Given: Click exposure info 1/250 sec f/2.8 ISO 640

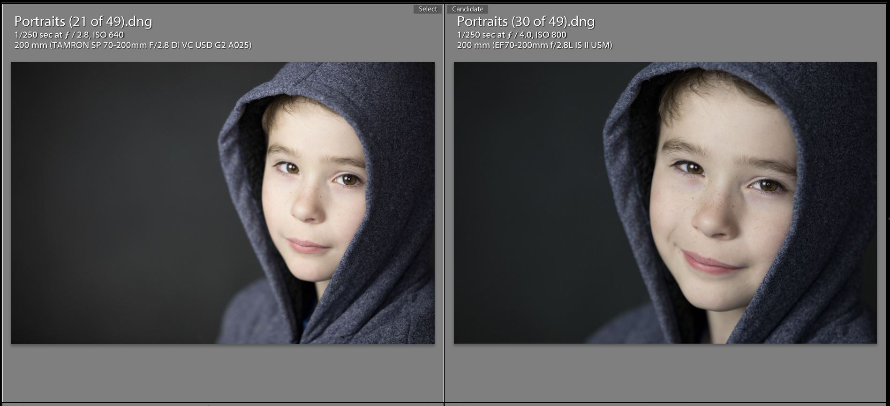Looking at the screenshot, I should point(69,35).
